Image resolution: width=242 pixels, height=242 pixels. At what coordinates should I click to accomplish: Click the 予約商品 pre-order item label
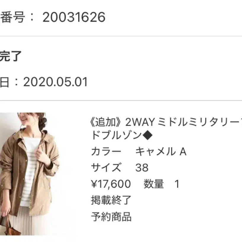(x=111, y=217)
